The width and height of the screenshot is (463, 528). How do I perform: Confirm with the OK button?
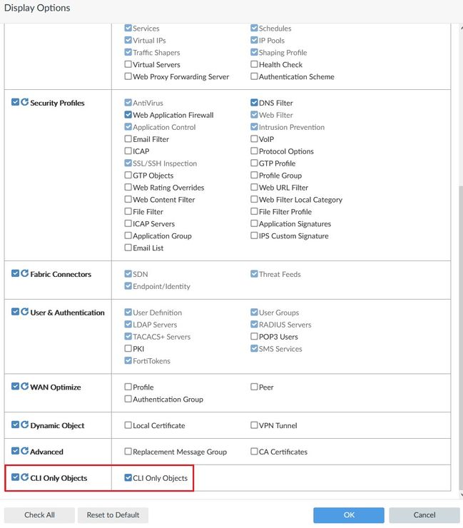348,515
